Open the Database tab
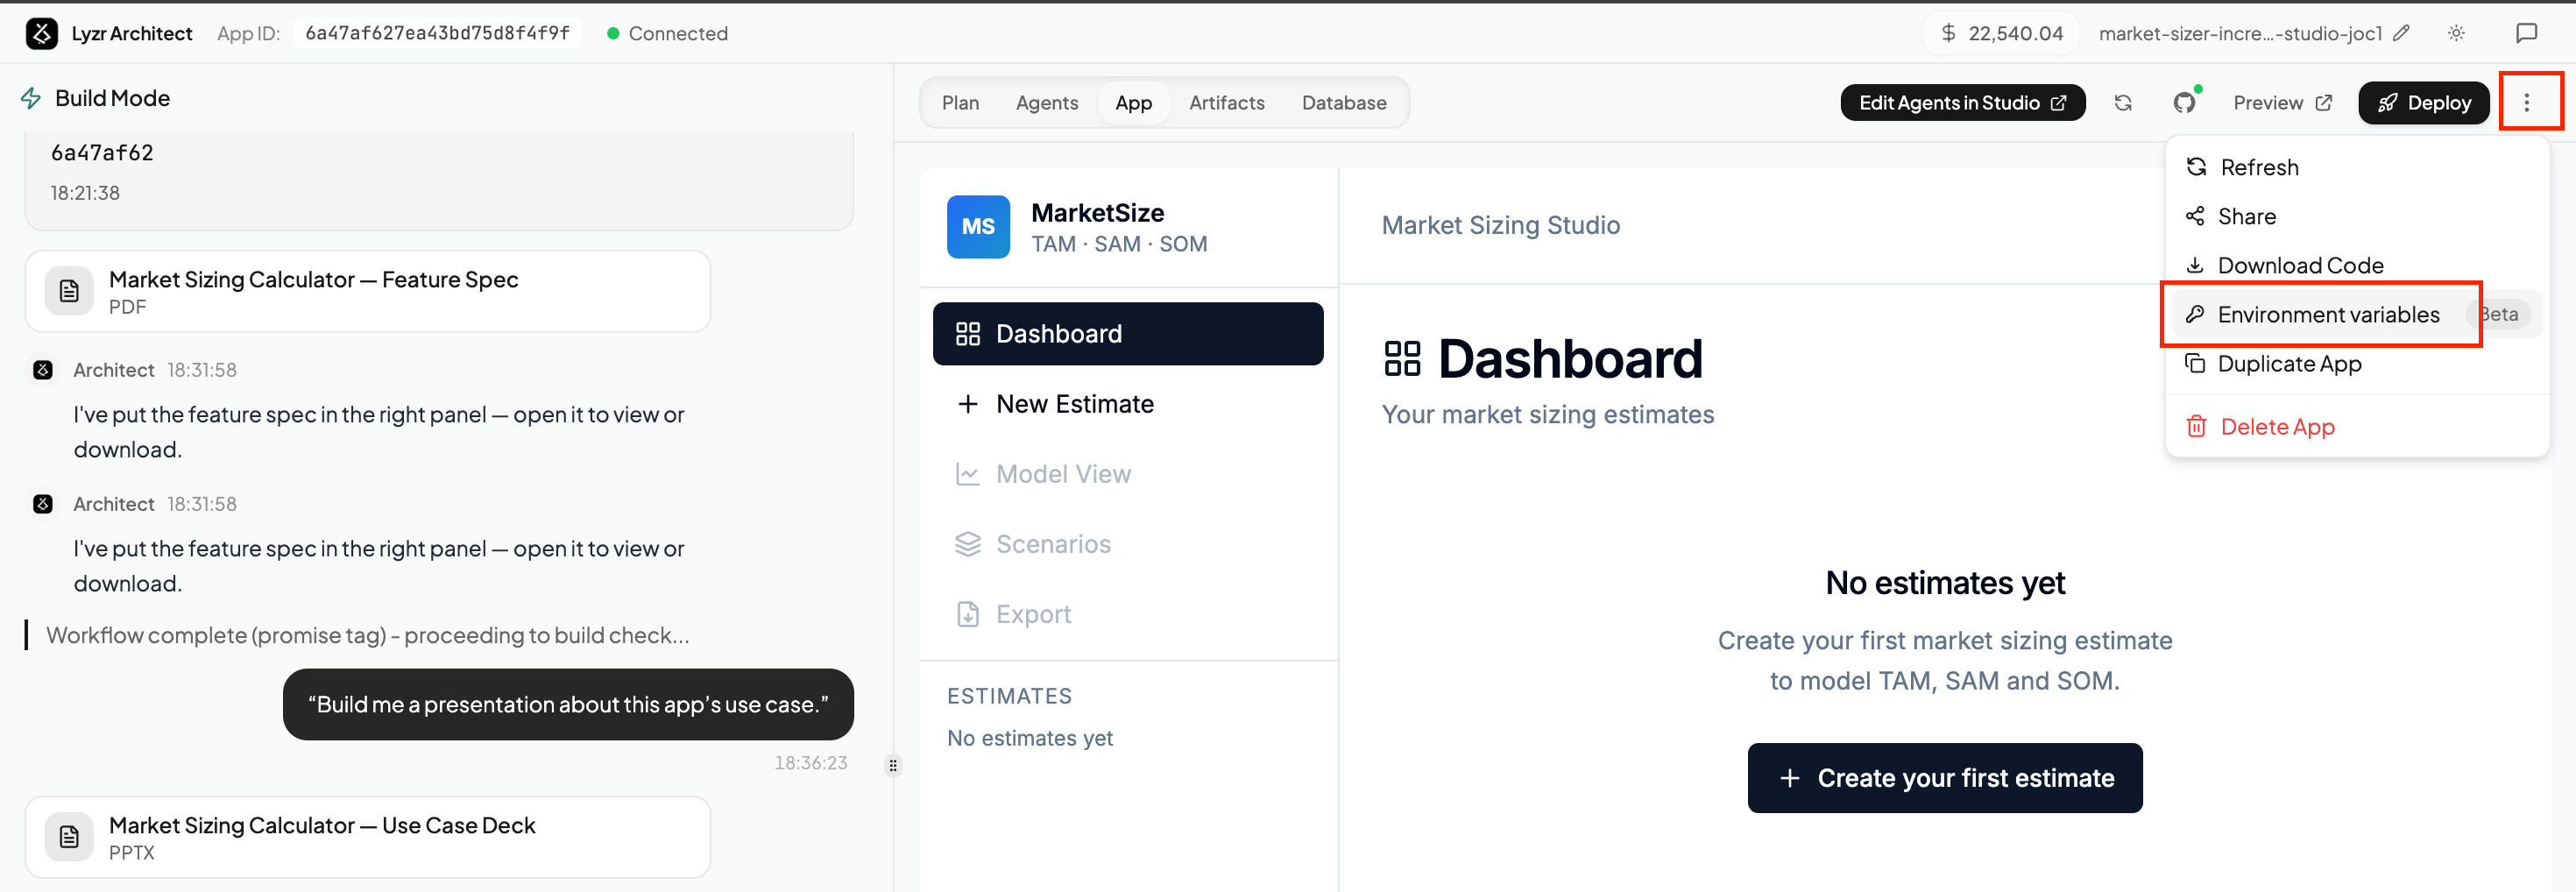This screenshot has height=892, width=2576. tap(1343, 103)
